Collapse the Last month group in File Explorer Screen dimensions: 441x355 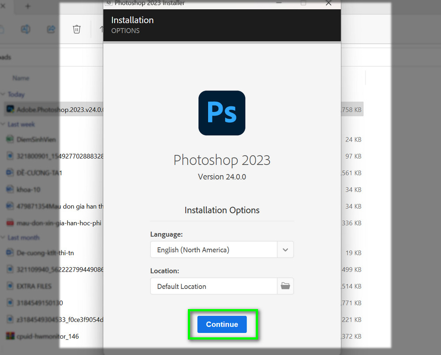pyautogui.click(x=3, y=238)
